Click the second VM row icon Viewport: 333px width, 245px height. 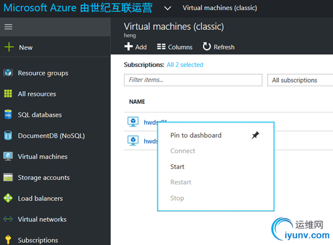tap(133, 140)
